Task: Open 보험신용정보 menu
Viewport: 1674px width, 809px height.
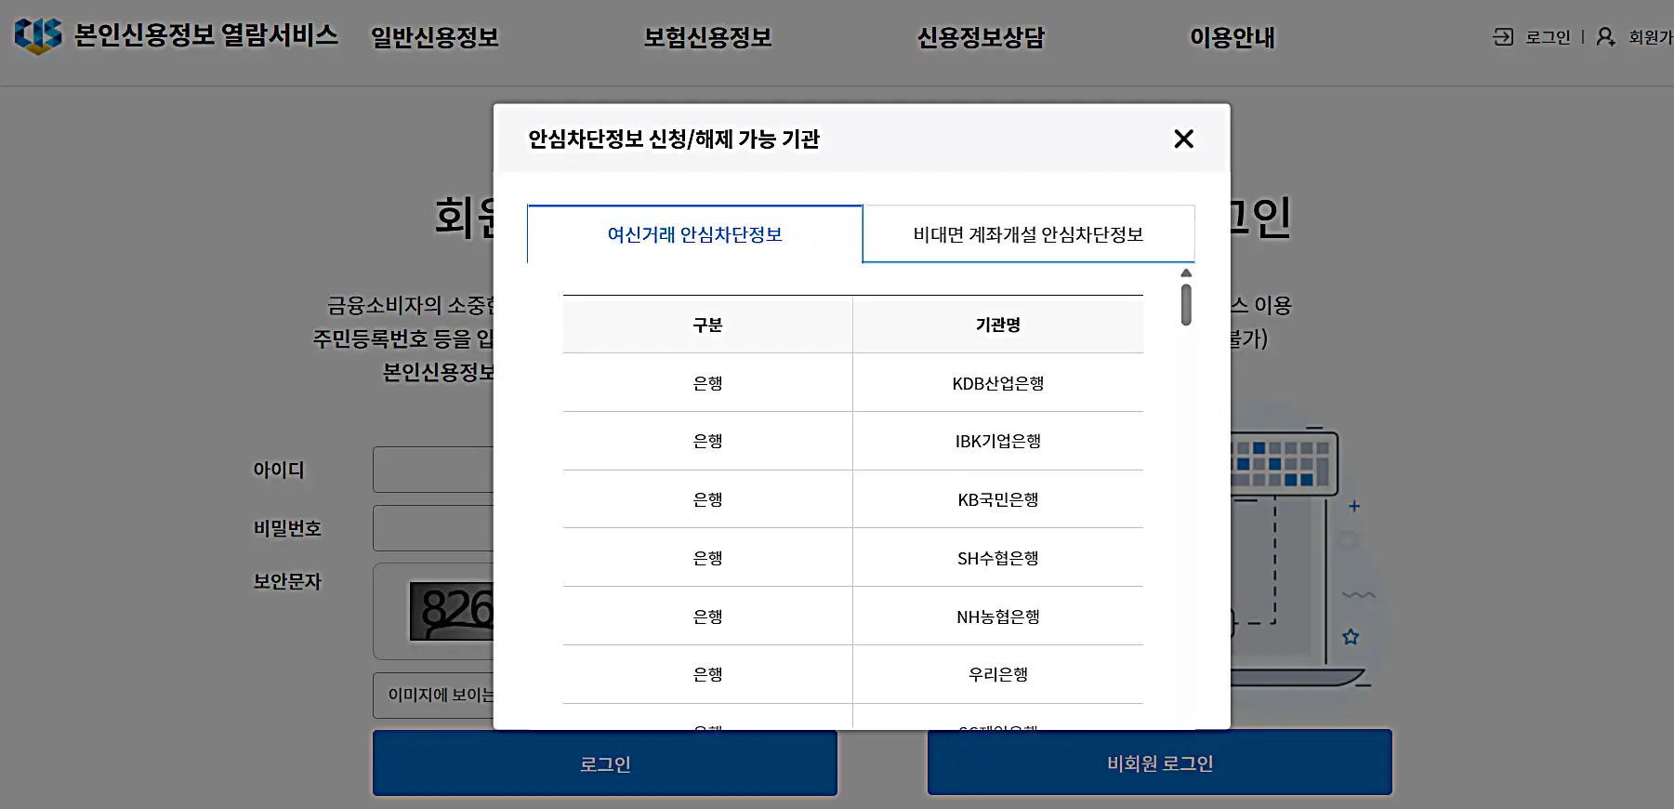Action: [x=708, y=37]
